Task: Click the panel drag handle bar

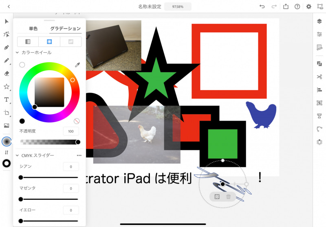Action: point(49,20)
